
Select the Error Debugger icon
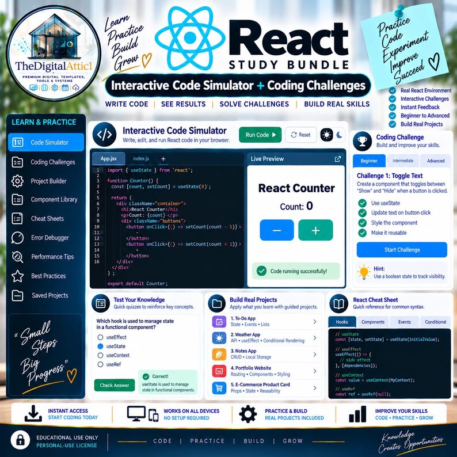[x=17, y=238]
